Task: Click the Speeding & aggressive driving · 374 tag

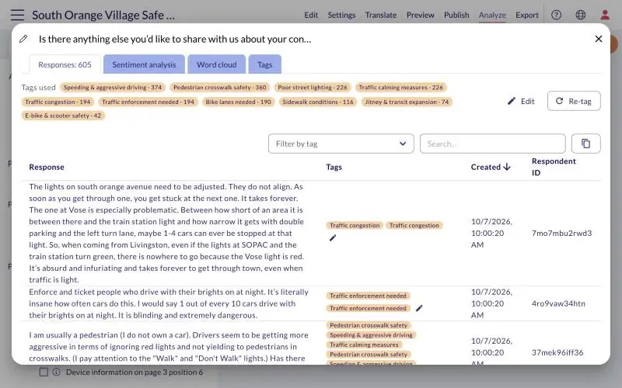Action: [x=112, y=87]
